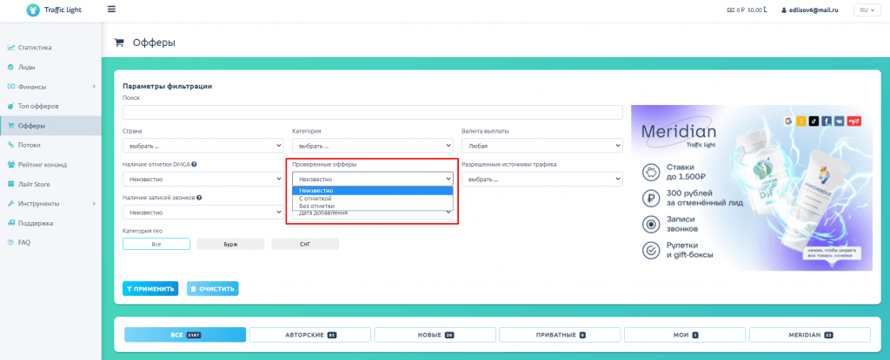Click the Лайт Store icon in sidebar
Viewport: 890px width, 360px height.
click(x=10, y=184)
